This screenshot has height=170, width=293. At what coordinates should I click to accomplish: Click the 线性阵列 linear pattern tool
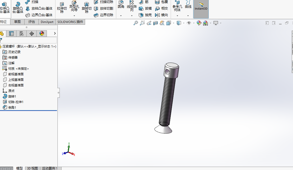pos(132,6)
